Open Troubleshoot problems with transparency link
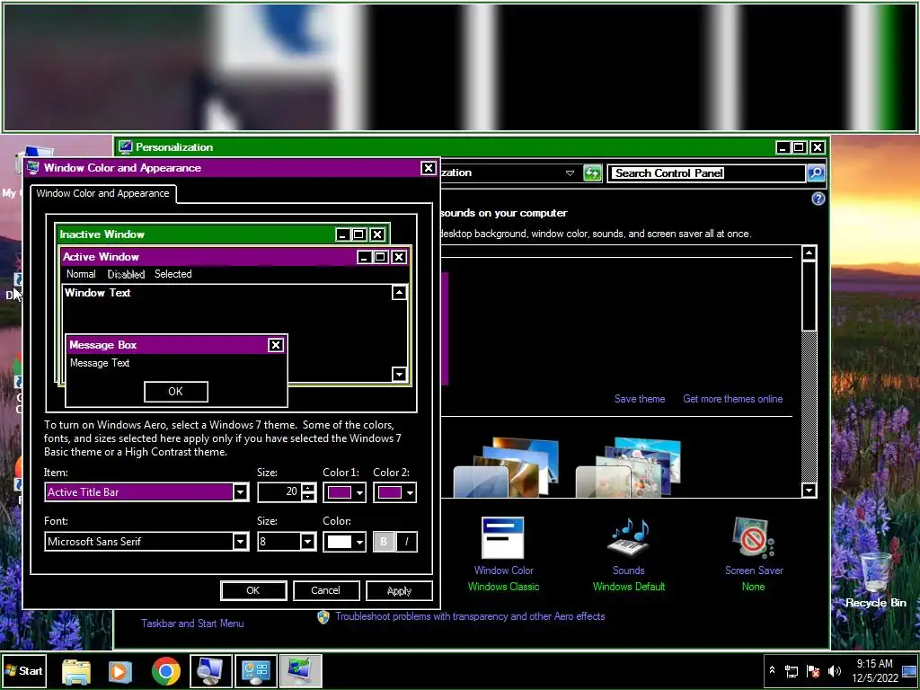Image resolution: width=920 pixels, height=690 pixels. [470, 616]
